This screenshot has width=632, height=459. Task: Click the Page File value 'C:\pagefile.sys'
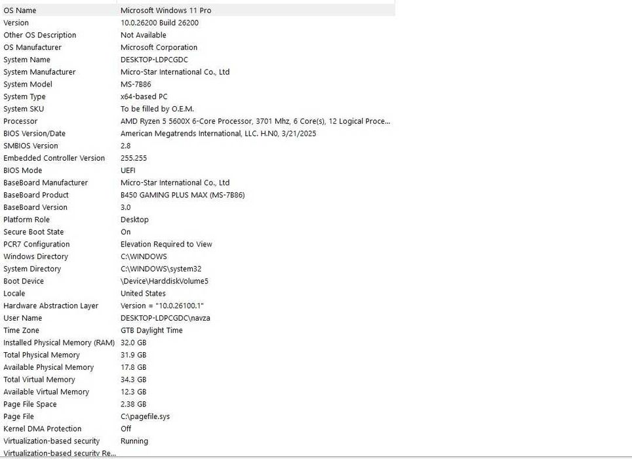145,416
